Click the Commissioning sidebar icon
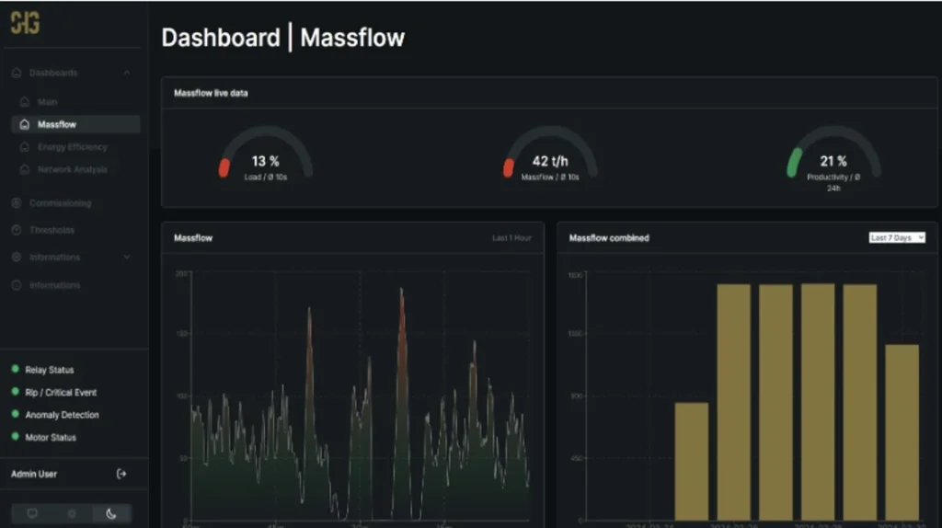This screenshot has height=528, width=942. coord(17,203)
